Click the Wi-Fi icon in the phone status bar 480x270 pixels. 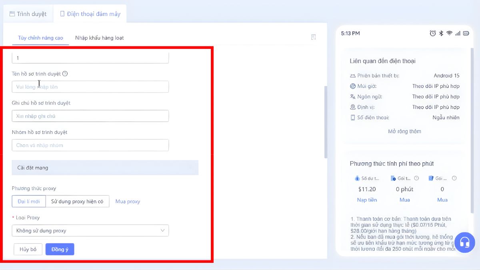pyautogui.click(x=449, y=34)
